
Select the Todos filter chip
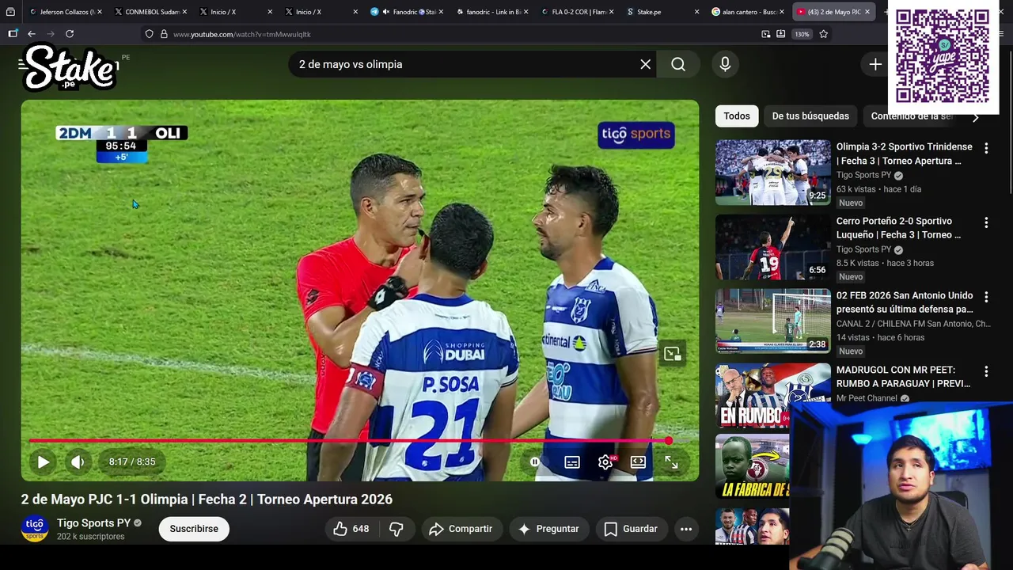(737, 116)
